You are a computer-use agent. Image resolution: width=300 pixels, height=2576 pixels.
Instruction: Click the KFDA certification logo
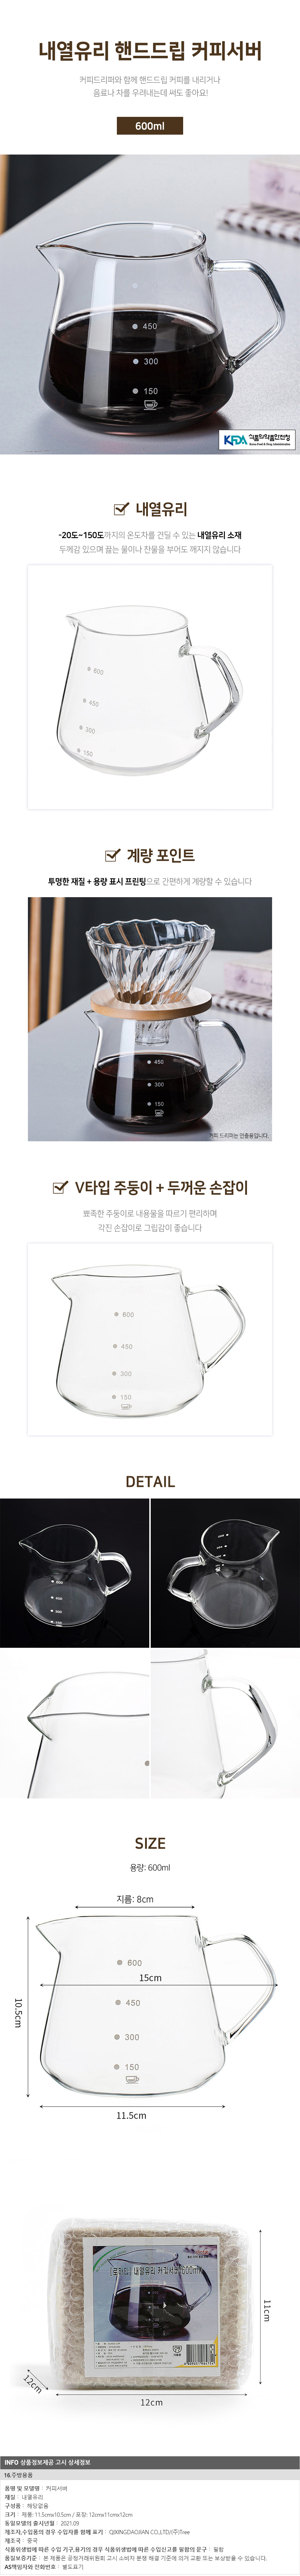pos(258,410)
